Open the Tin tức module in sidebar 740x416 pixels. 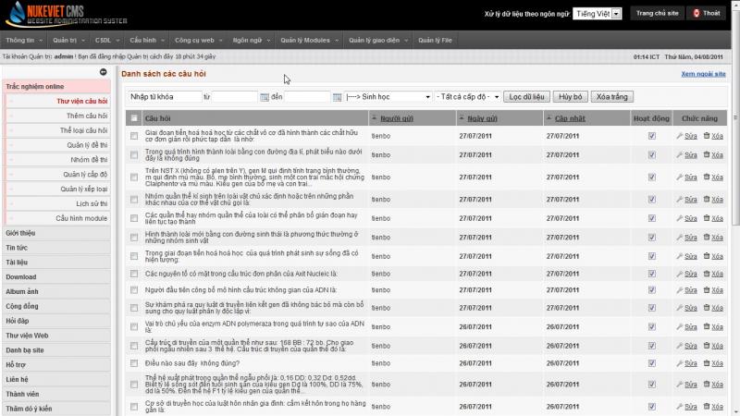pos(56,248)
